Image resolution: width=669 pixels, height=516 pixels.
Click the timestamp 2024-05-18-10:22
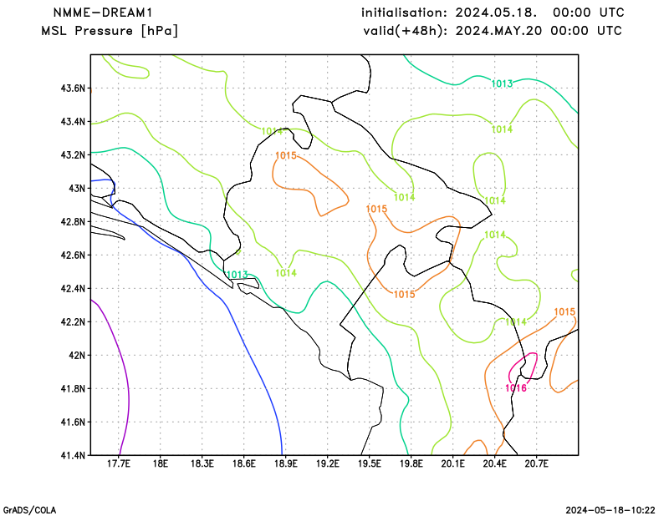click(610, 510)
